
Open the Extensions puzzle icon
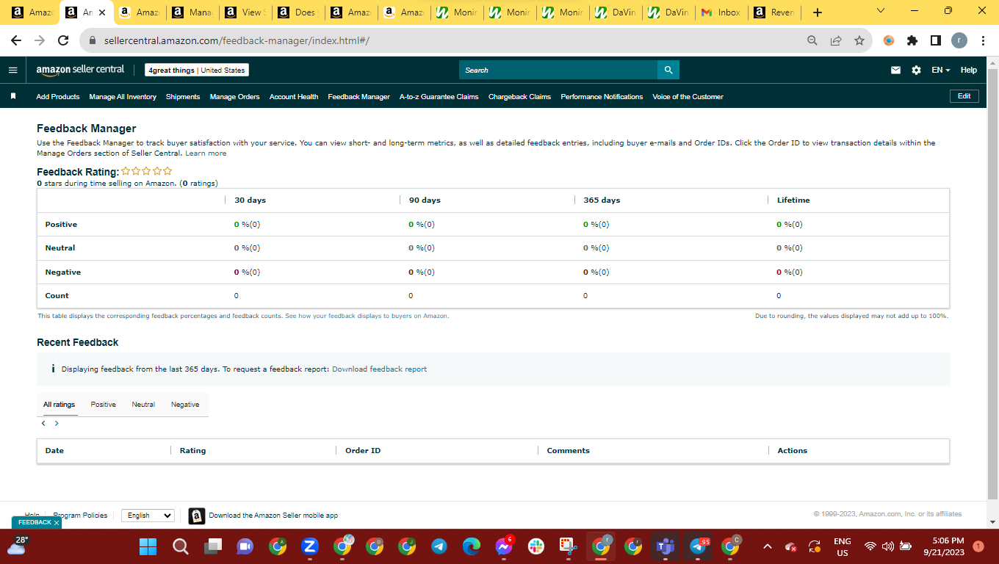pos(912,40)
